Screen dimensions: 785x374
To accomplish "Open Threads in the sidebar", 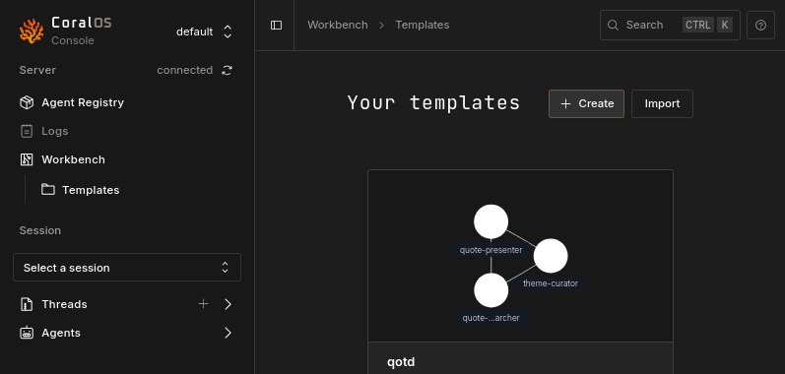I will (64, 304).
